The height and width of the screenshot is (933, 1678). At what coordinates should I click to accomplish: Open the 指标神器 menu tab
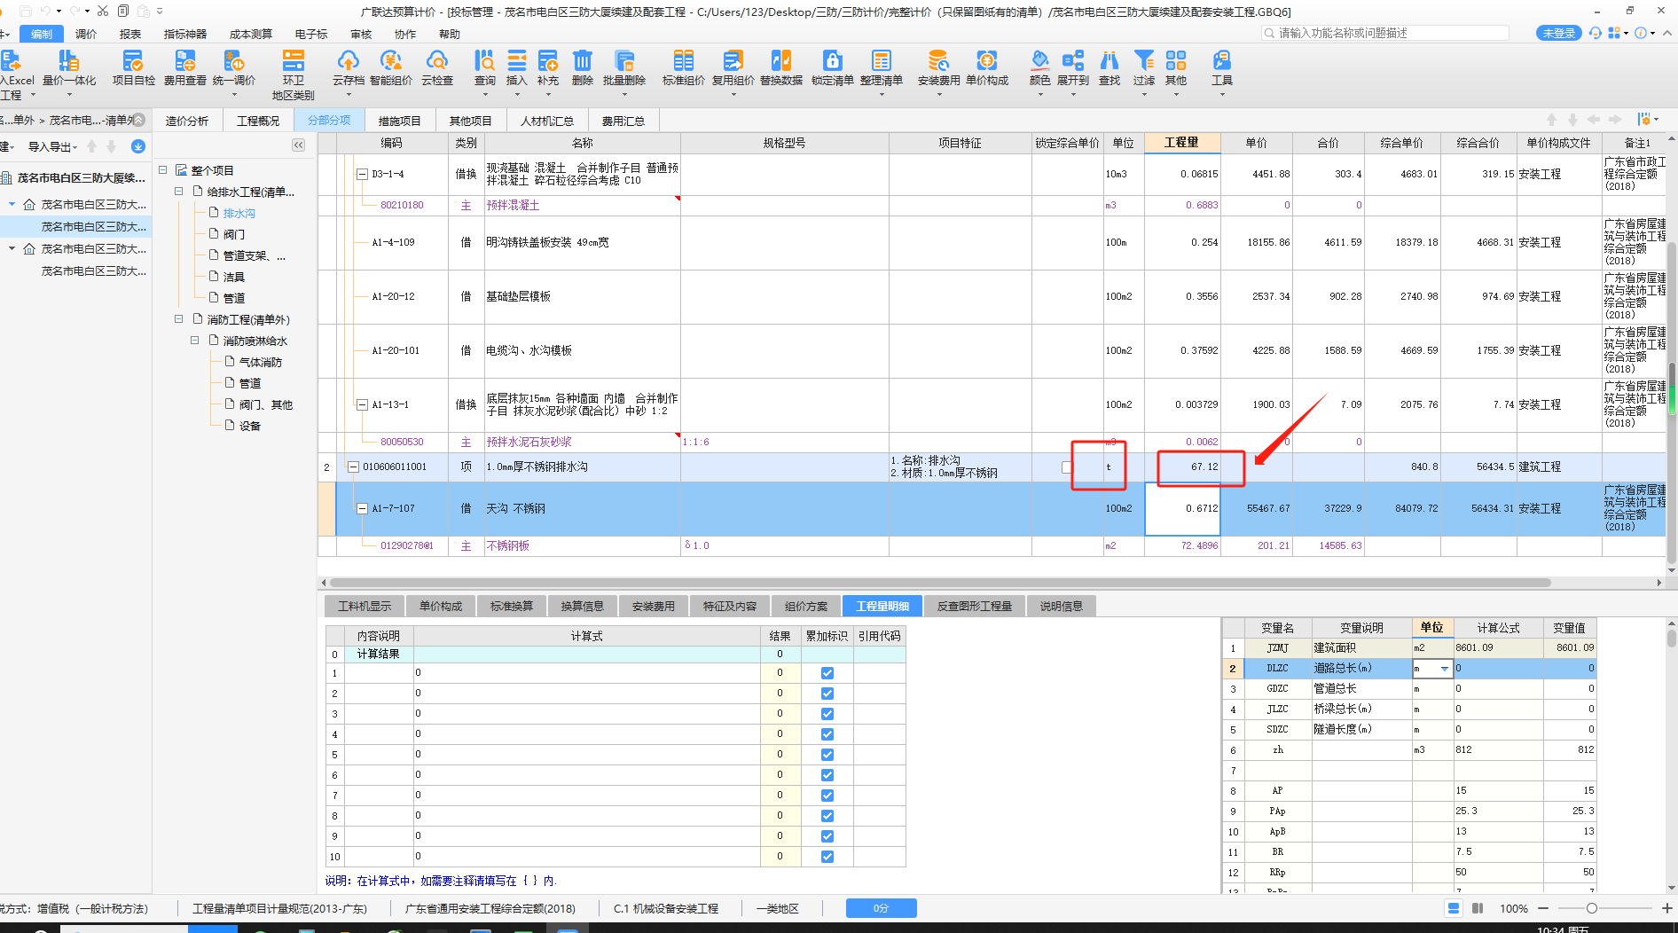[185, 34]
